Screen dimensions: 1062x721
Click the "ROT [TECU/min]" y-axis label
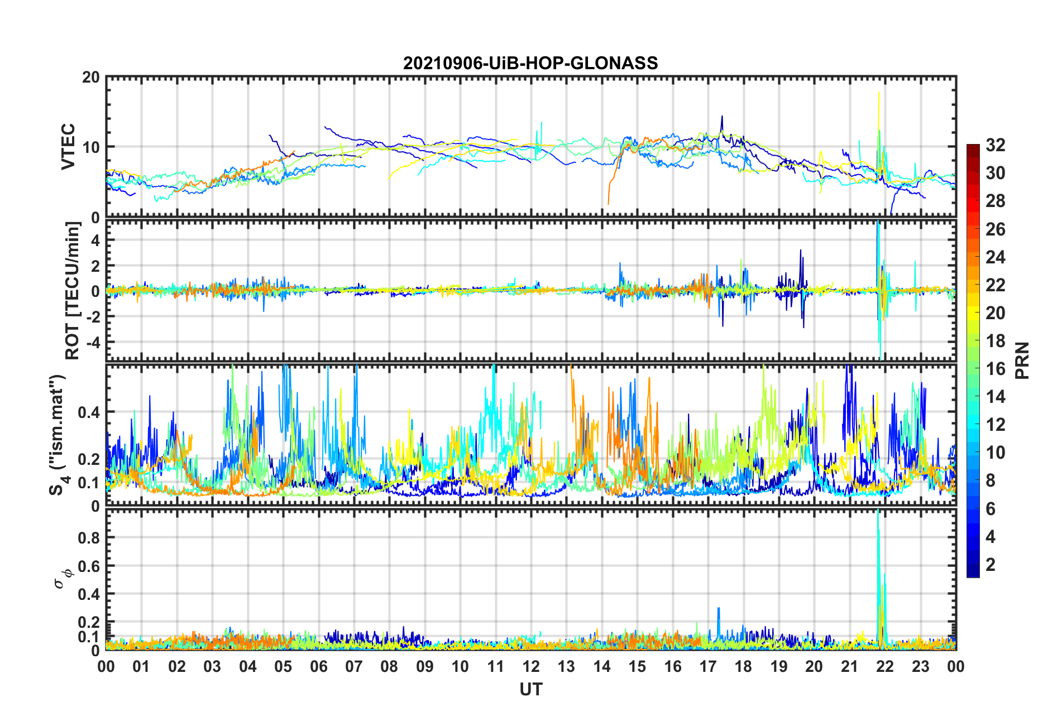(73, 291)
